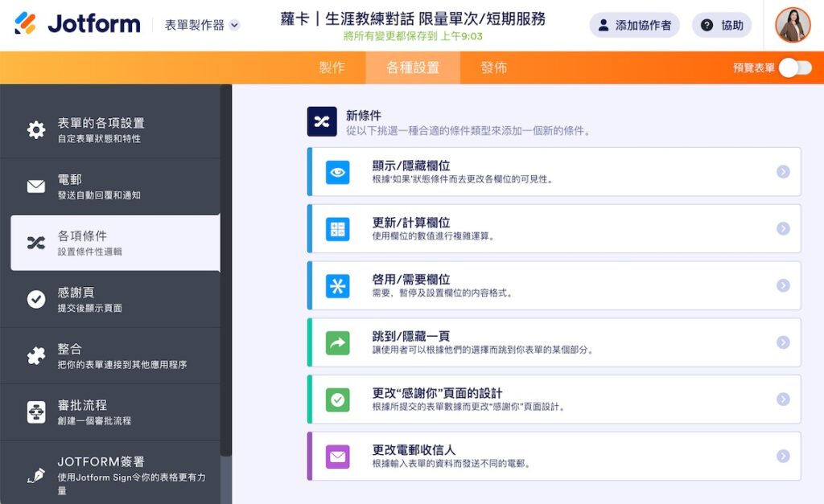The width and height of the screenshot is (824, 504).
Task: Click the 將所有變更都保存到 save status text
Action: click(413, 36)
